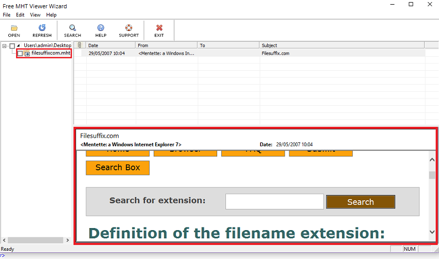The image size is (439, 259).
Task: Click the preview pane scroll up arrow
Action: (432, 159)
